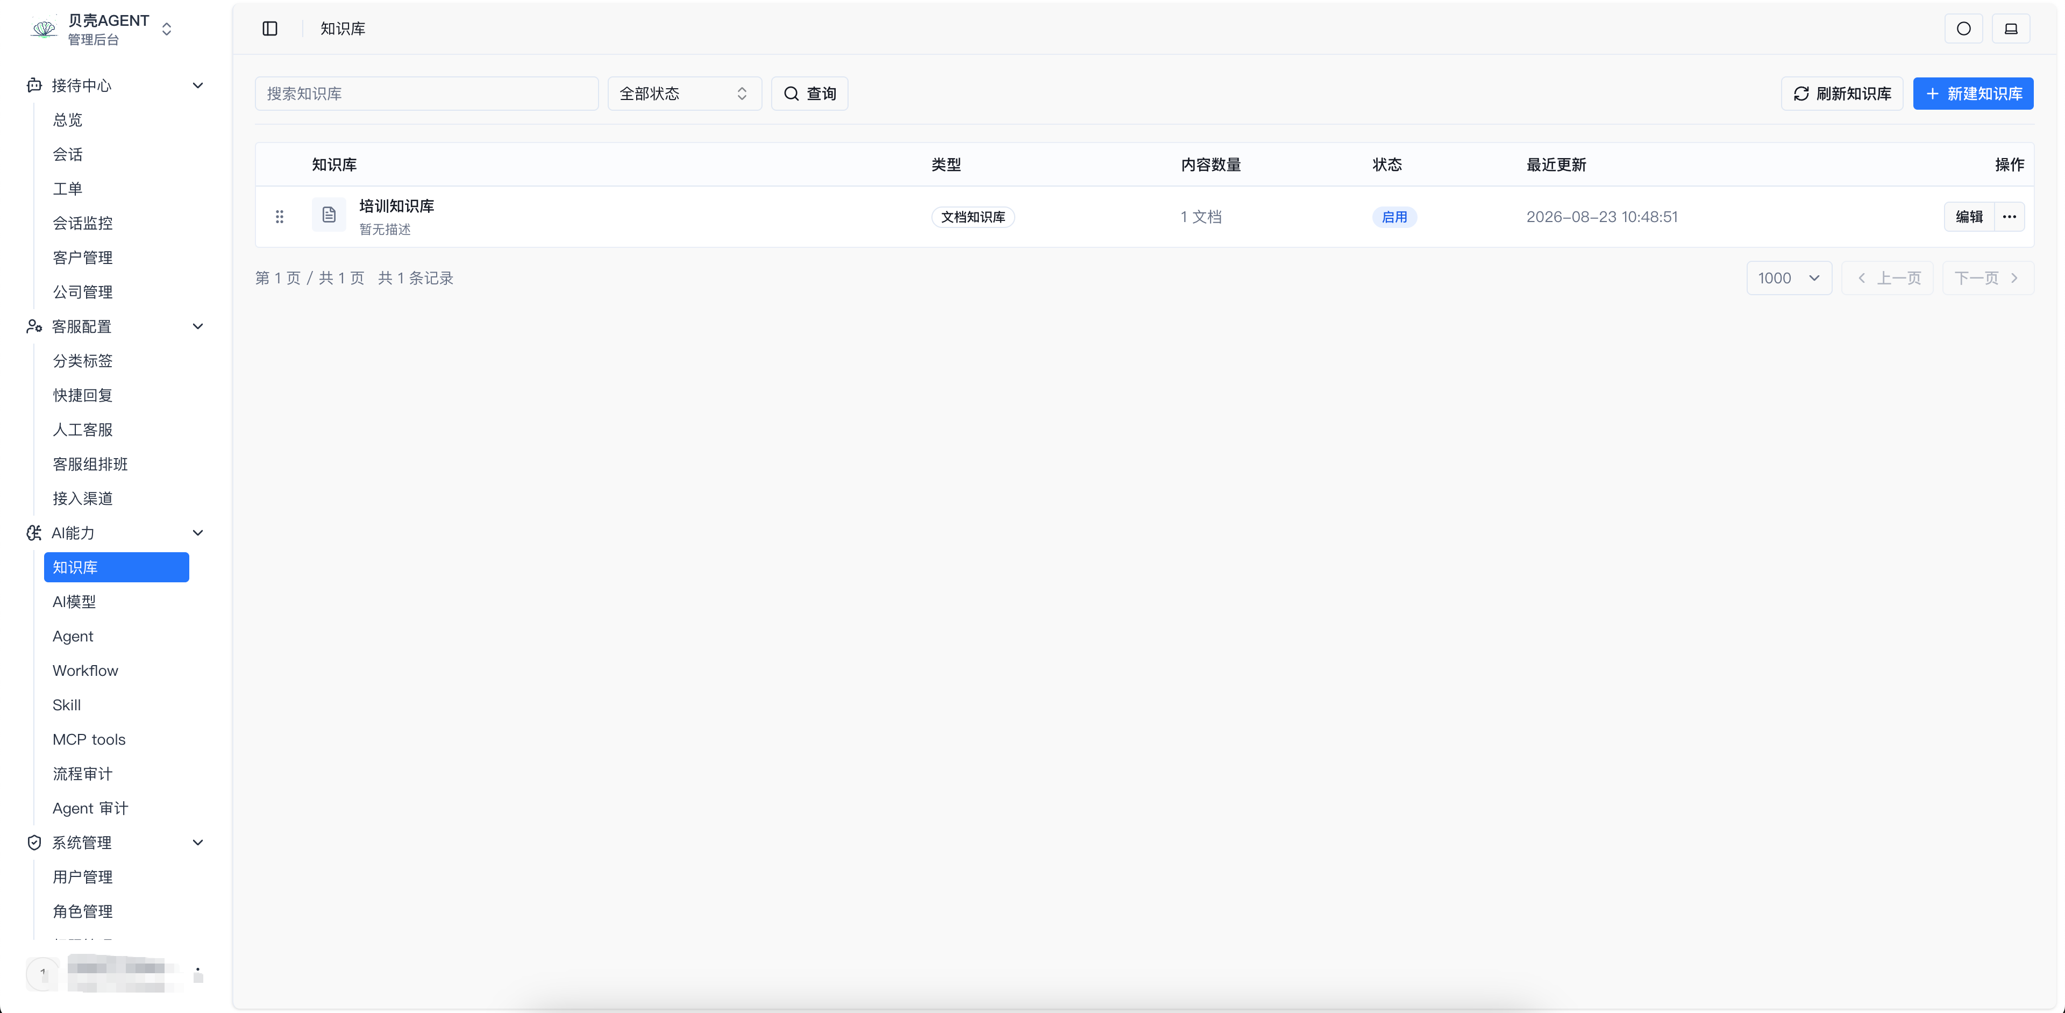2065x1013 pixels.
Task: Click 编辑 for 培训知识库
Action: tap(1969, 216)
